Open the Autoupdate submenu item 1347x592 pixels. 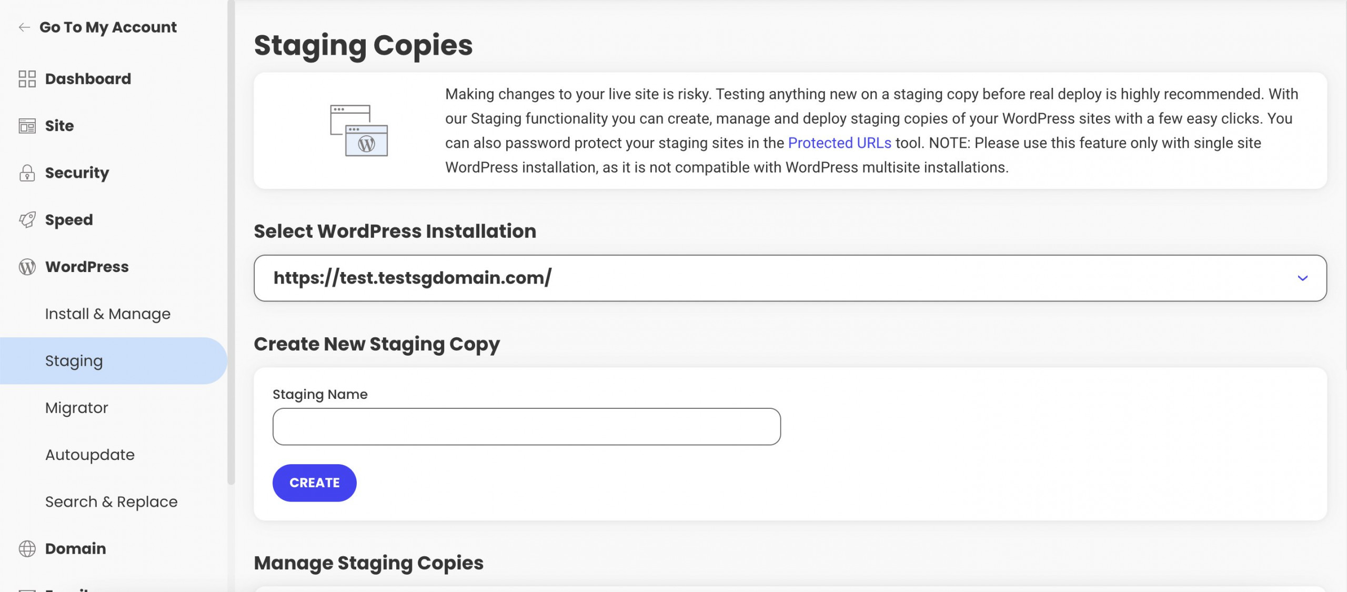pyautogui.click(x=90, y=455)
